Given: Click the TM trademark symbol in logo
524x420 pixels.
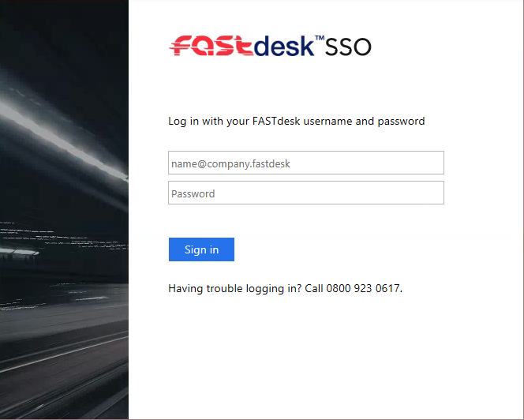Looking at the screenshot, I should pos(320,38).
